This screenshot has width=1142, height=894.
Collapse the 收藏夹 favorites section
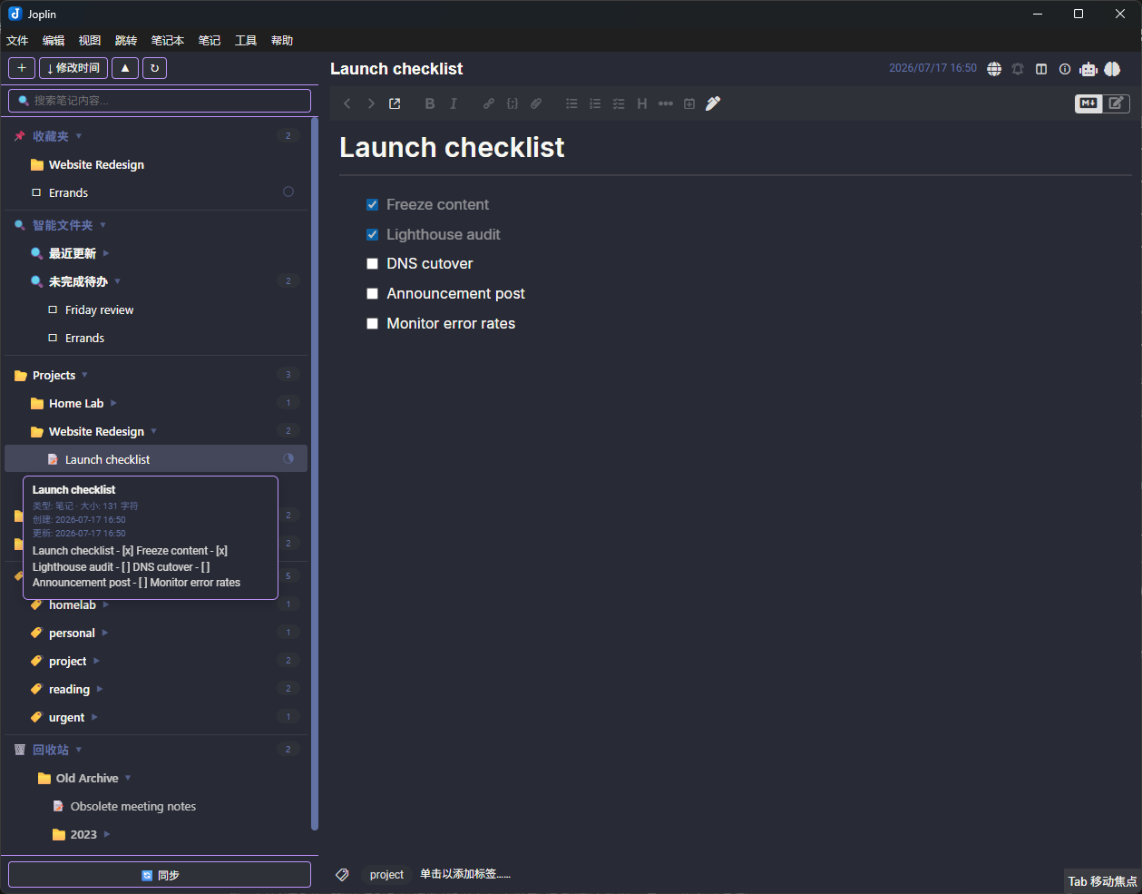pos(79,136)
